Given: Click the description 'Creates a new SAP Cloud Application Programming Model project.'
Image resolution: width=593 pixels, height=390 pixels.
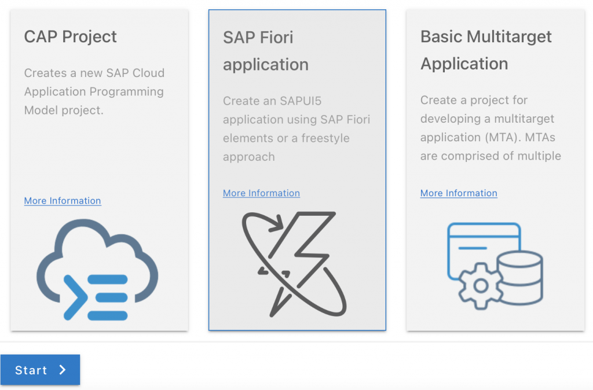Looking at the screenshot, I should 94,91.
